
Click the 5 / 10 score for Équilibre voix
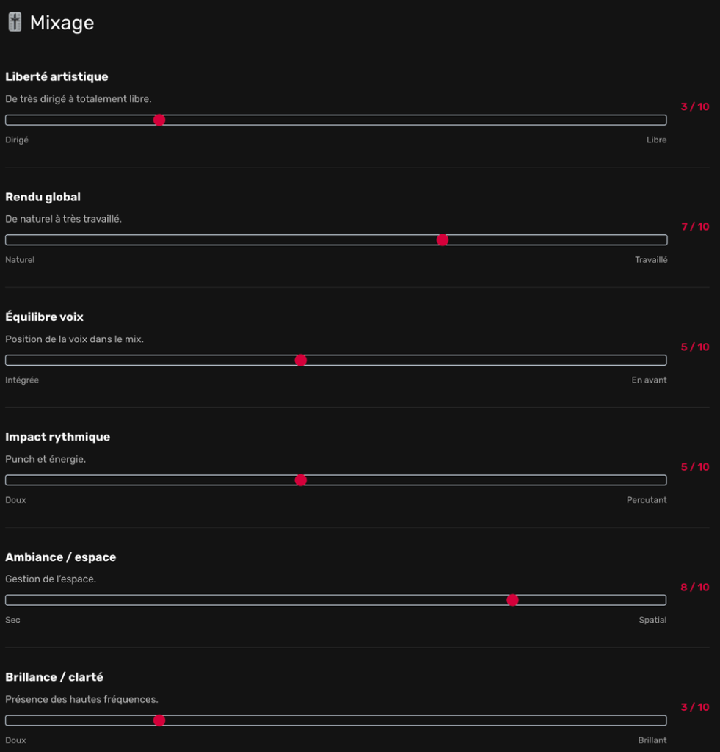(x=694, y=347)
